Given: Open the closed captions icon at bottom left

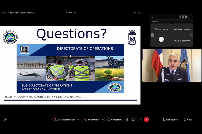Looking at the screenshot, I should click(x=5, y=119).
